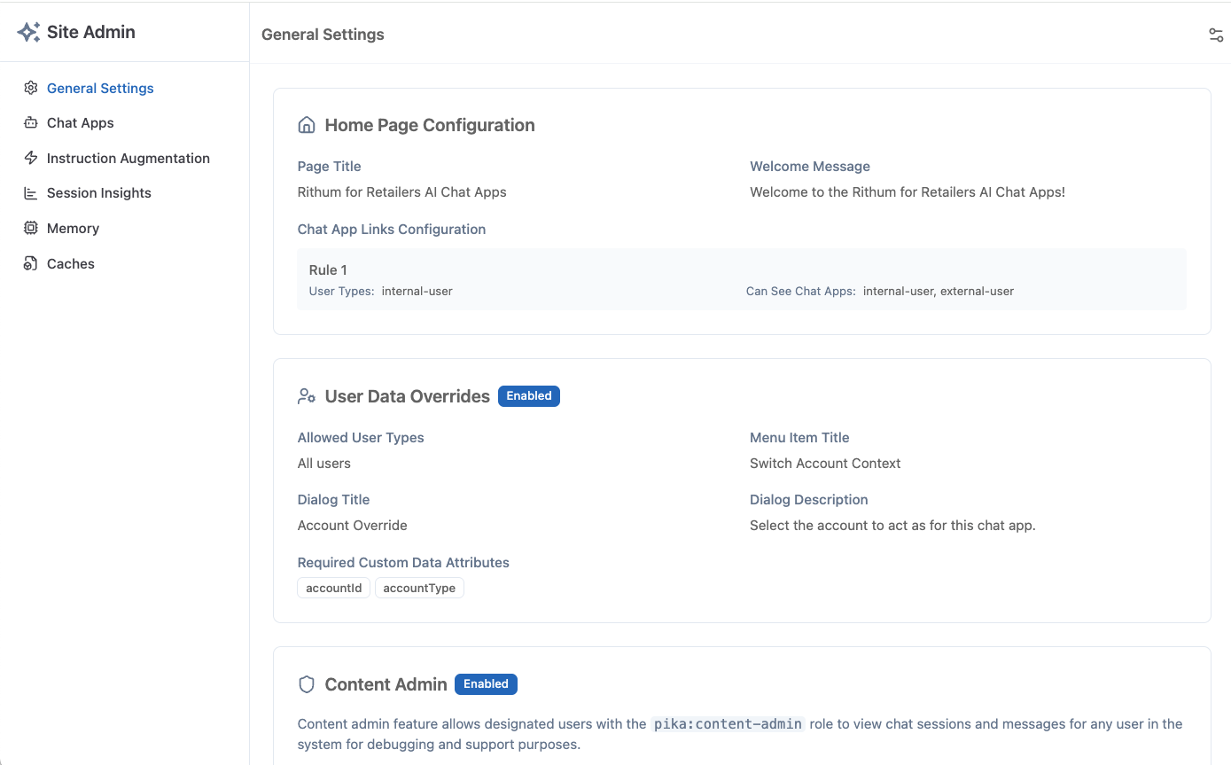
Task: Click the Site Admin sparkle logo icon
Action: [x=28, y=32]
